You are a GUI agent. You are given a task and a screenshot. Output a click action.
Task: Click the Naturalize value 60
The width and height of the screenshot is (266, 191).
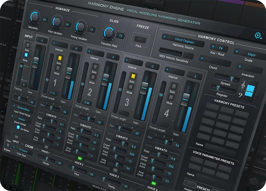[x=44, y=19]
